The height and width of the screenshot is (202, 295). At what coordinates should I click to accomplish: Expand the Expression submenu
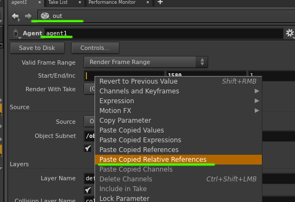click(178, 101)
